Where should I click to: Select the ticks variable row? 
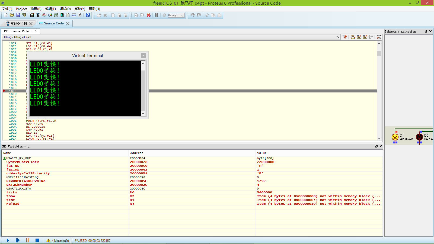tap(192, 192)
